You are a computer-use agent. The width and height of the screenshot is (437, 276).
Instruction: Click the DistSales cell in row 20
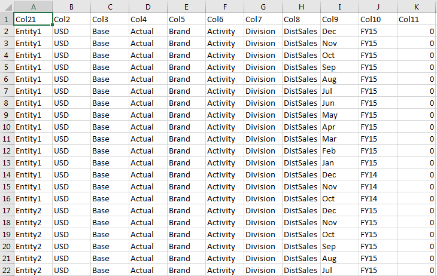point(301,246)
